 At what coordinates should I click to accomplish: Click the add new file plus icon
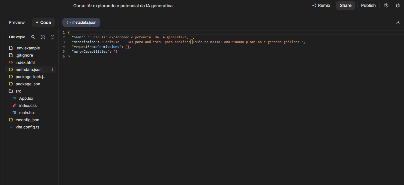click(43, 37)
